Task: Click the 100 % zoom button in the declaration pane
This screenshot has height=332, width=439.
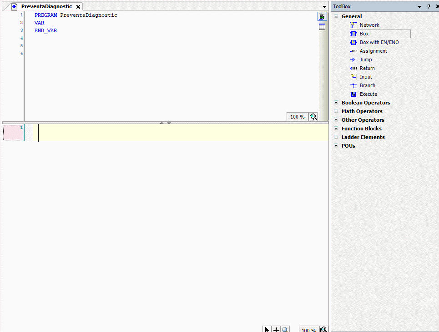Action: [297, 117]
